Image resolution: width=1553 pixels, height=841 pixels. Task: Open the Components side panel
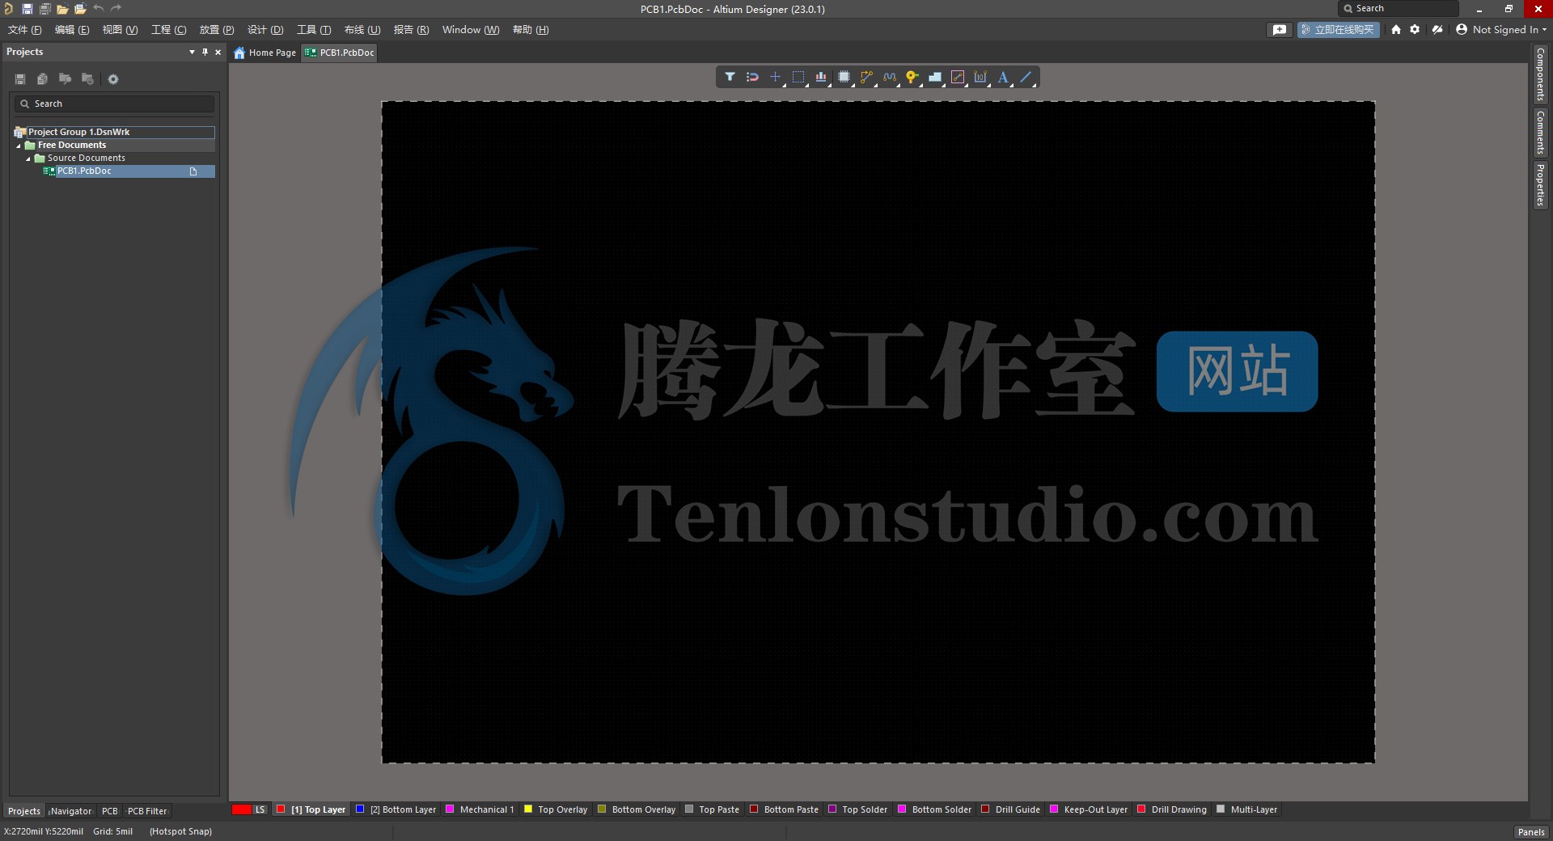pyautogui.click(x=1540, y=74)
